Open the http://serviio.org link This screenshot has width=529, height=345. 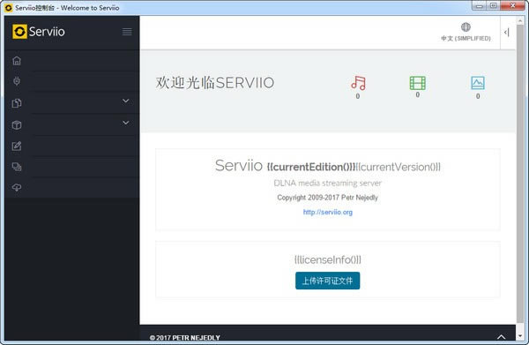tap(328, 212)
